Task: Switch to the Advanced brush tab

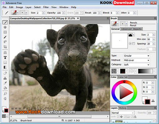Action: pos(126,29)
